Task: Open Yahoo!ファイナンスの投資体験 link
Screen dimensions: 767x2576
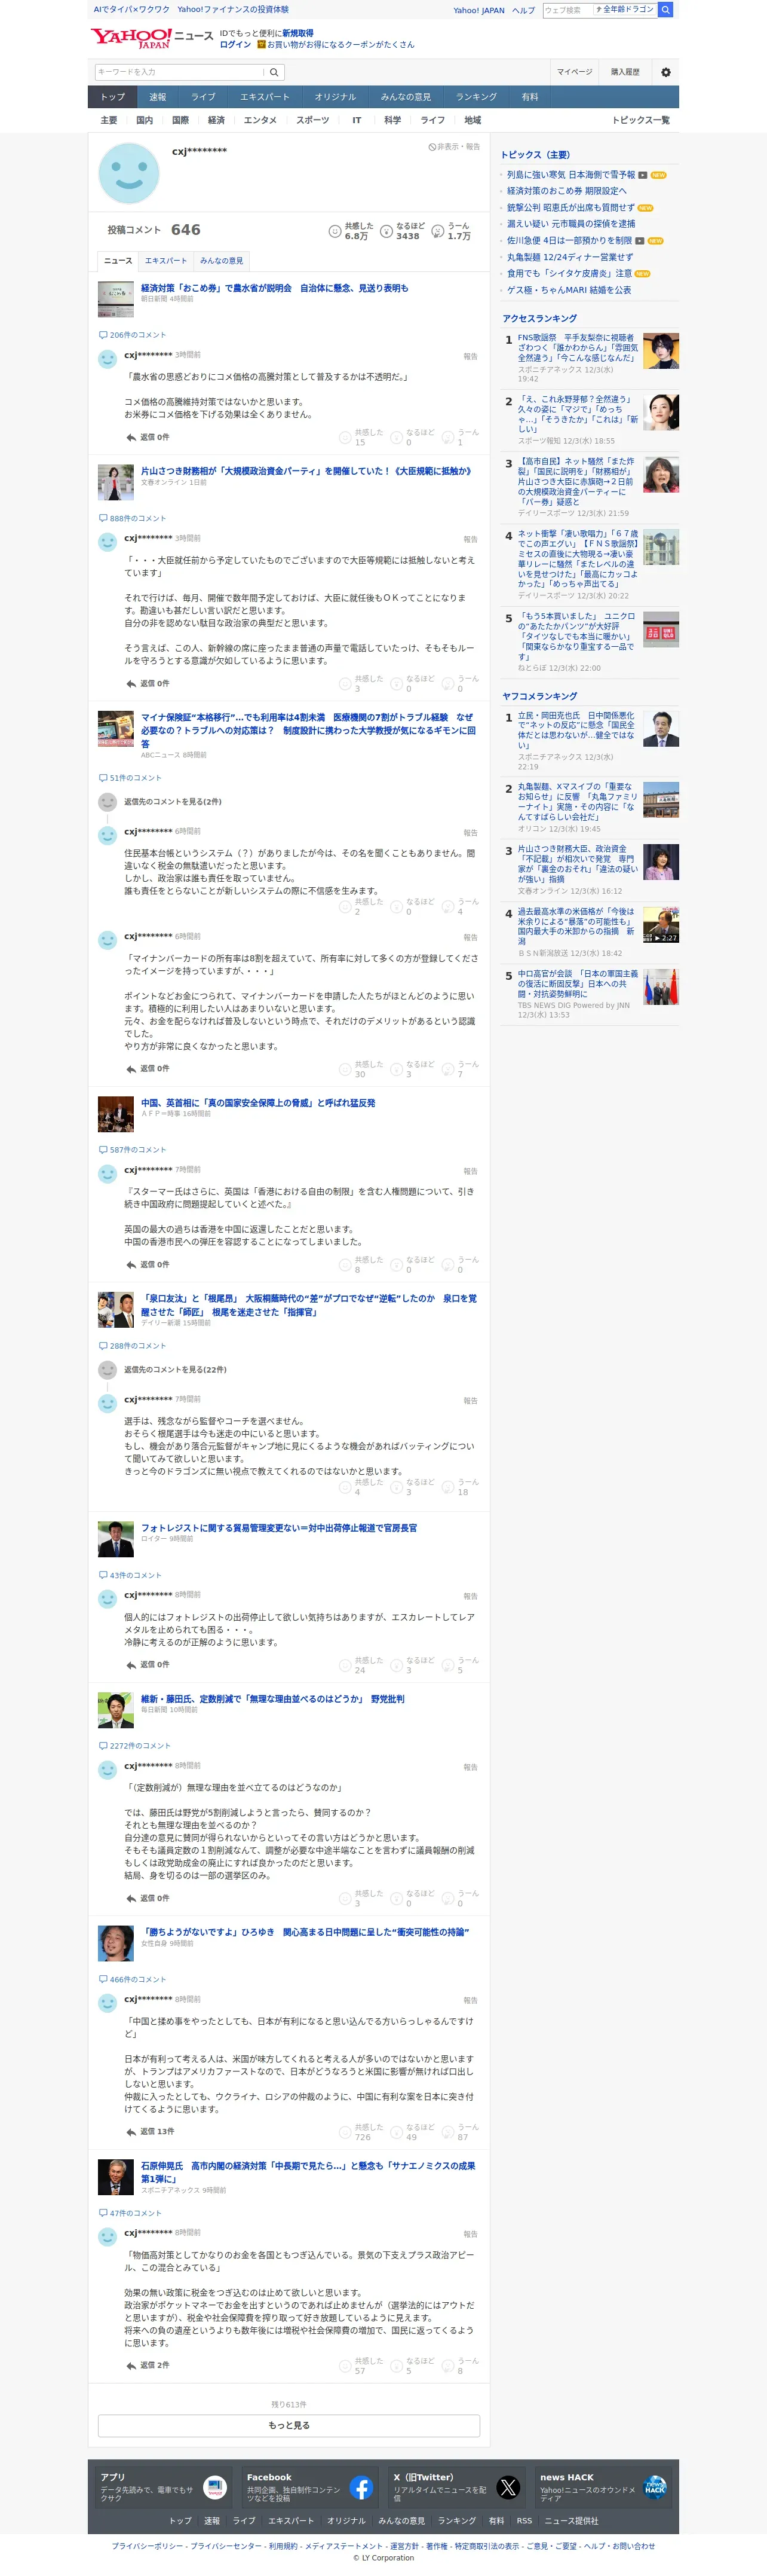Action: tap(234, 9)
